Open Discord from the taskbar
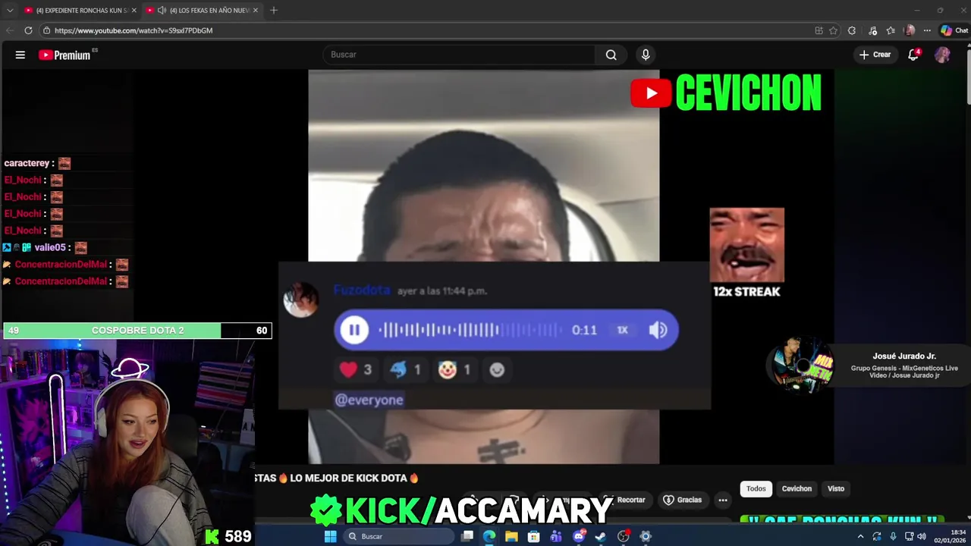Viewport: 971px width, 546px height. pyautogui.click(x=579, y=536)
